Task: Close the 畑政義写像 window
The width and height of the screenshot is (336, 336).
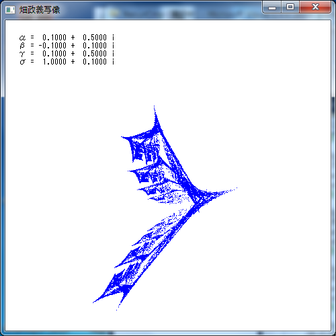Action: pos(315,7)
